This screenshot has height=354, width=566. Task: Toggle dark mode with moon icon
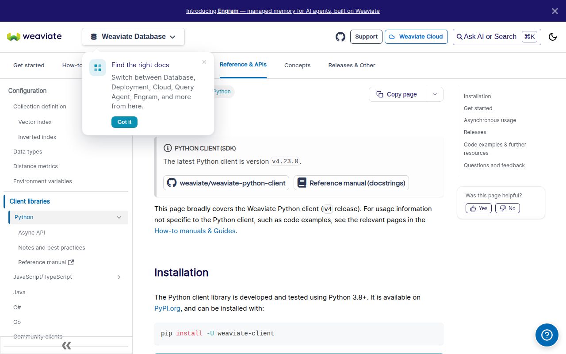pos(553,37)
